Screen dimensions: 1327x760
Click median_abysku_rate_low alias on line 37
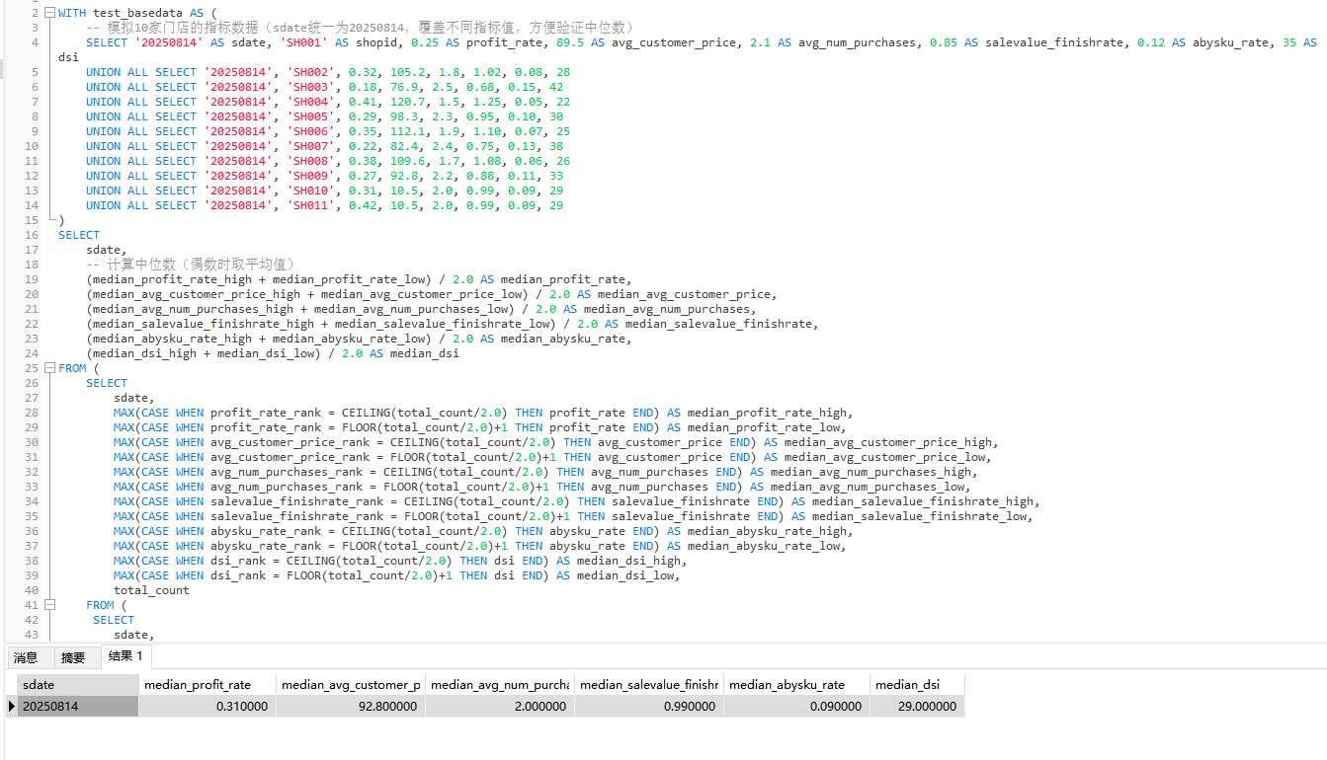coord(766,546)
